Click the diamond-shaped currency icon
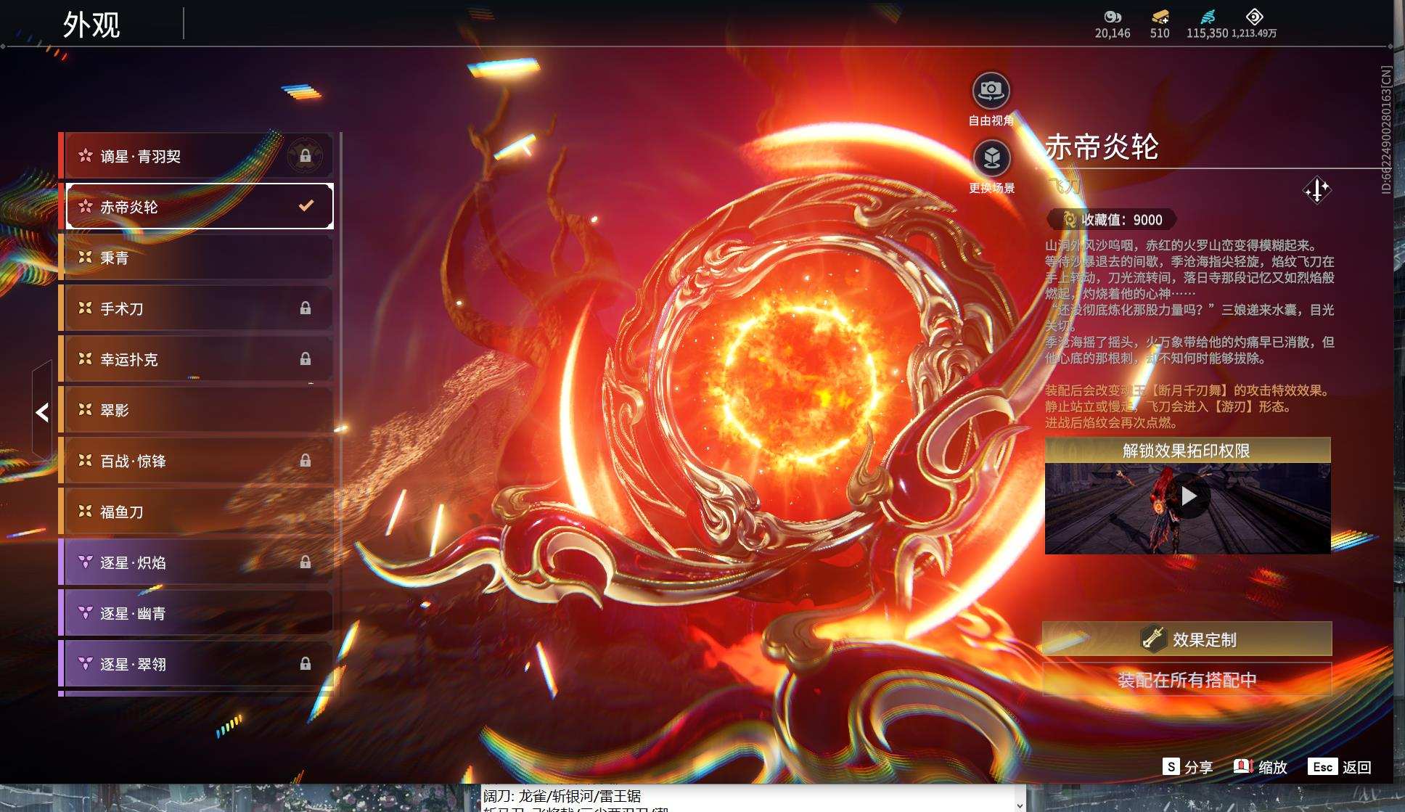This screenshot has height=812, width=1405. click(1254, 17)
